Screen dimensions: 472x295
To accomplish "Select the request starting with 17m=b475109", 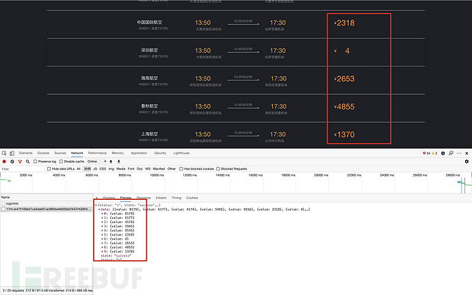I will pyautogui.click(x=47, y=209).
